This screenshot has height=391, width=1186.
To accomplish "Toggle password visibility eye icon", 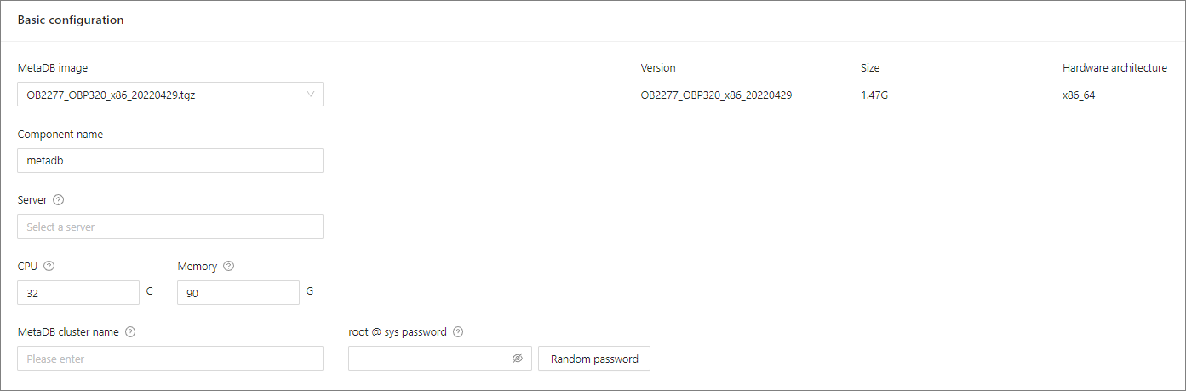I will tap(518, 359).
